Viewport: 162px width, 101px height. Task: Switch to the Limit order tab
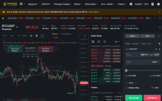127,44
